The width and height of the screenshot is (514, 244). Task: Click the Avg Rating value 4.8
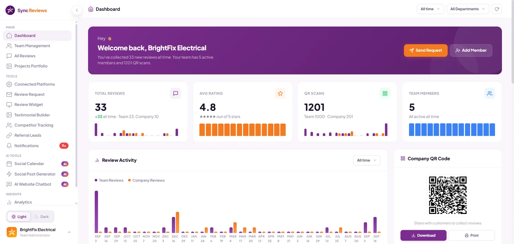coord(208,107)
